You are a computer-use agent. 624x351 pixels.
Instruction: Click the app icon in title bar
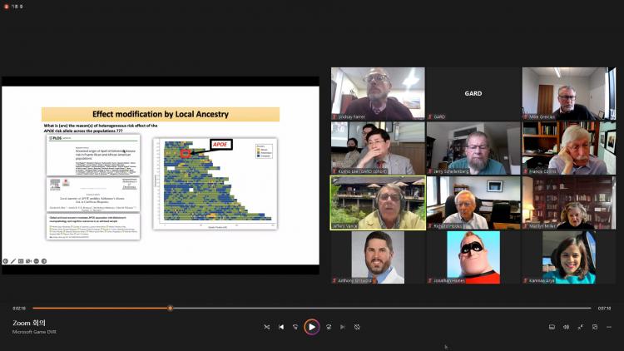[x=6, y=5]
